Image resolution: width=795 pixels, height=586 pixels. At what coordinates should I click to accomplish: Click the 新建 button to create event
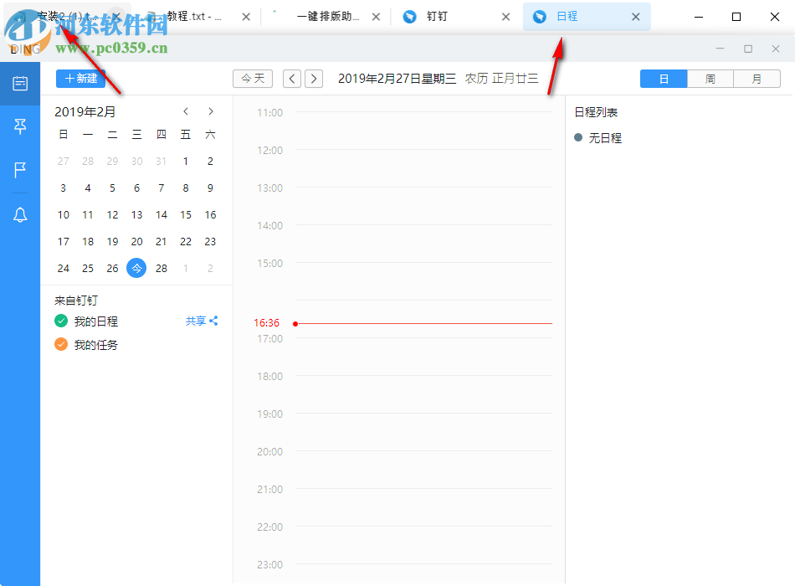[x=80, y=78]
